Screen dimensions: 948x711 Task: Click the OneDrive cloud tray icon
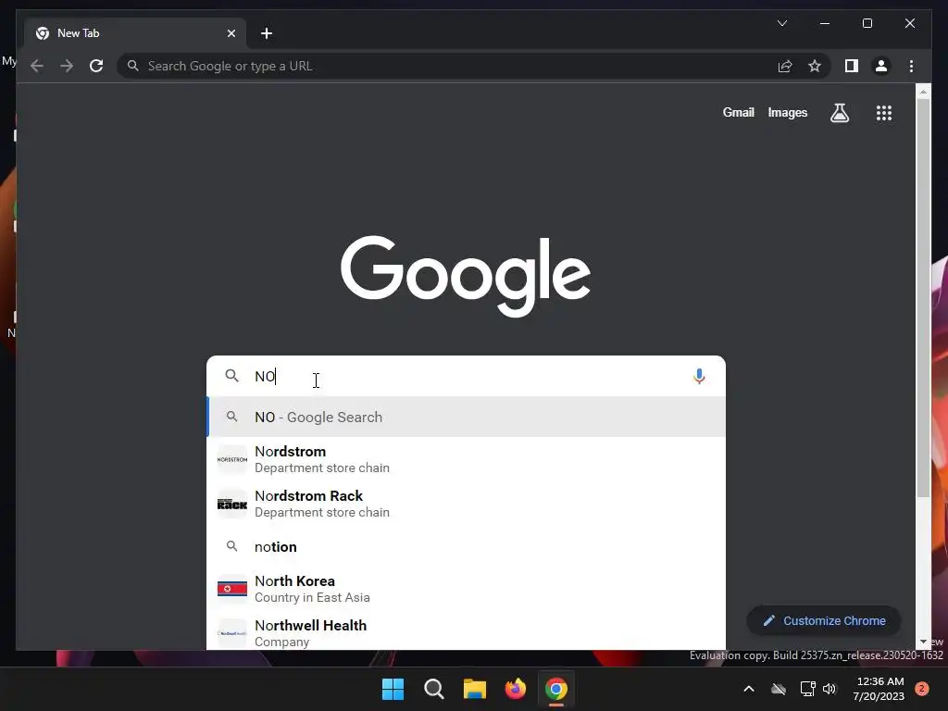(x=778, y=689)
